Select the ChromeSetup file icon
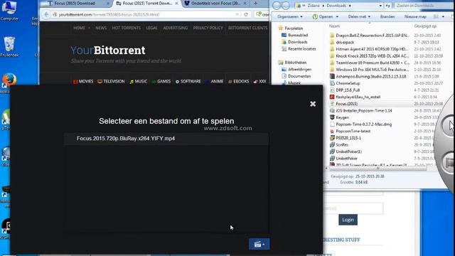The height and width of the screenshot is (256, 455). [332, 83]
